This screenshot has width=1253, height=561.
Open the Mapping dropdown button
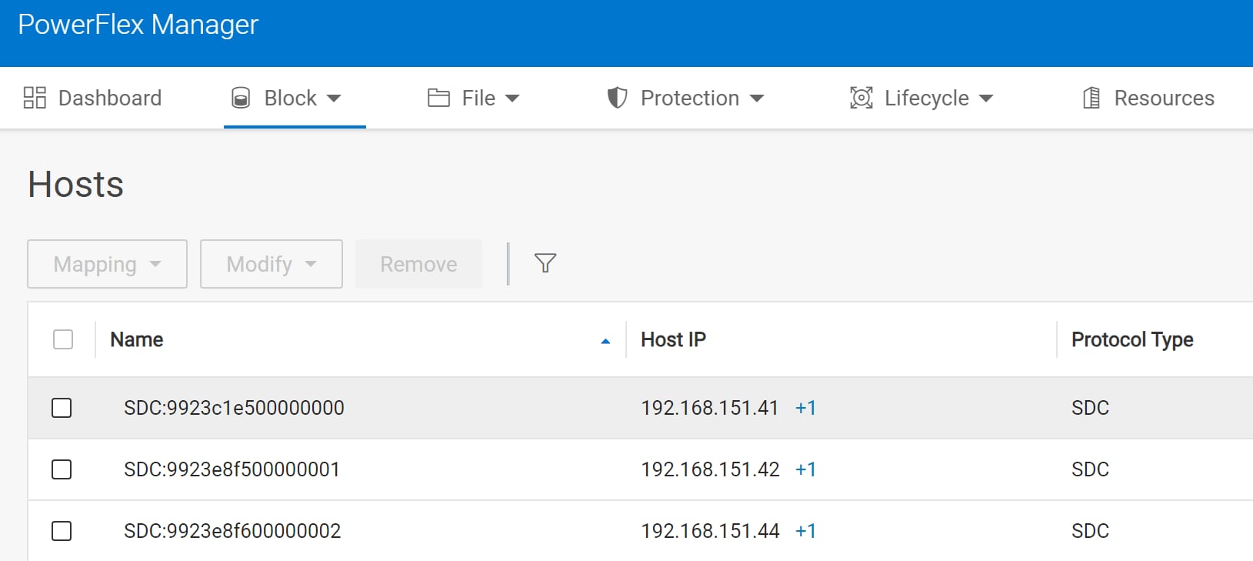pos(107,264)
